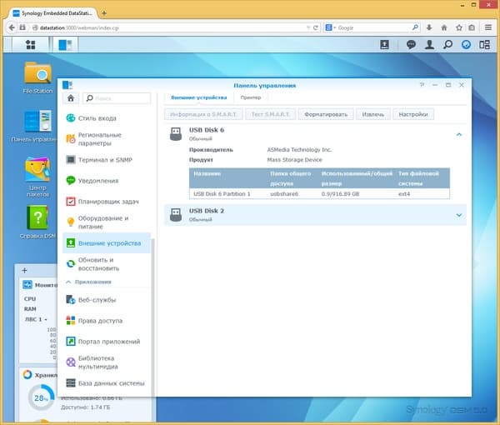Click the Control Panel home icon

click(71, 97)
